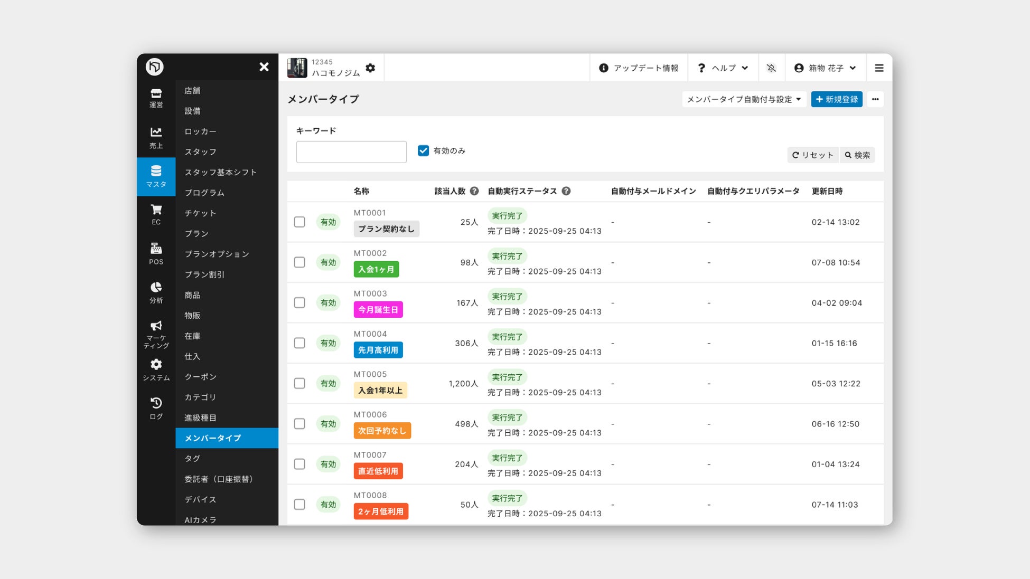Screen dimensions: 1030x579
Task: Open アップデート情報 info
Action: [639, 68]
